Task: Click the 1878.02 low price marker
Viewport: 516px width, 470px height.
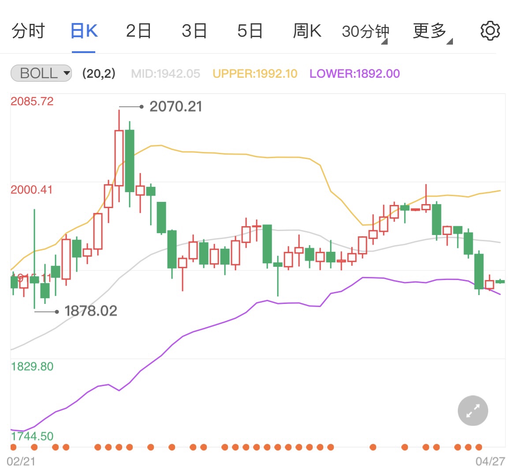Action: tap(90, 311)
